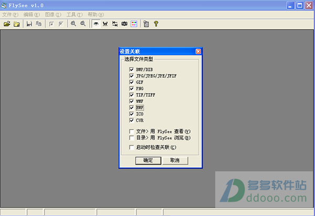Click the colorful dots palette icon

pyautogui.click(x=134, y=24)
